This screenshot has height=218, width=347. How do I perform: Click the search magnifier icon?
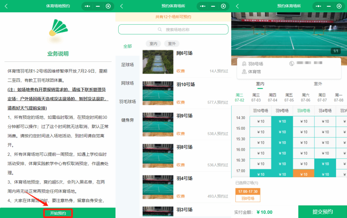[160, 30]
